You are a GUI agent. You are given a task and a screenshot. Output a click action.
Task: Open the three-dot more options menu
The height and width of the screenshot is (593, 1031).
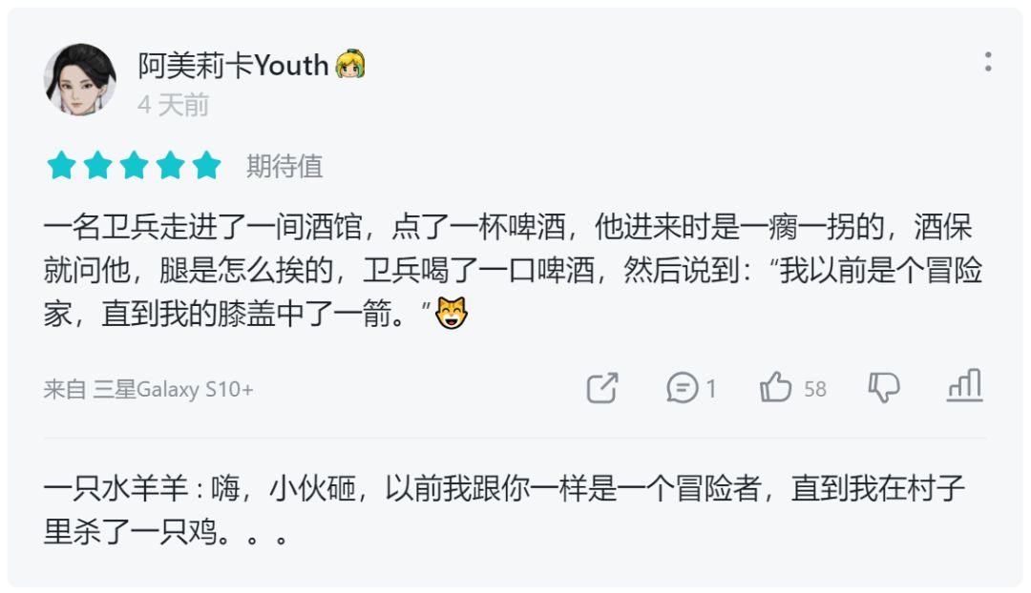click(x=987, y=63)
